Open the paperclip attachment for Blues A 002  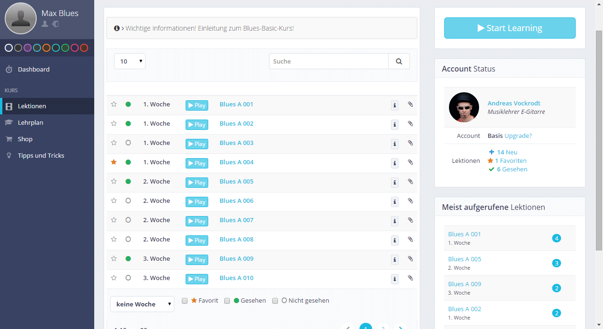click(x=410, y=124)
